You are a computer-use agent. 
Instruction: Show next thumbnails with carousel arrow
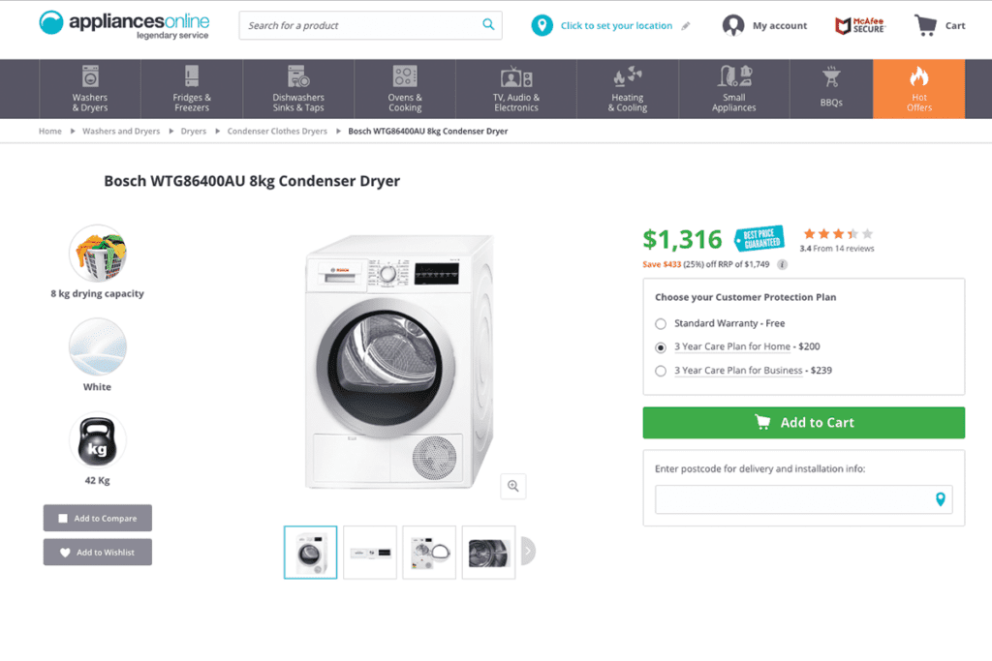528,551
